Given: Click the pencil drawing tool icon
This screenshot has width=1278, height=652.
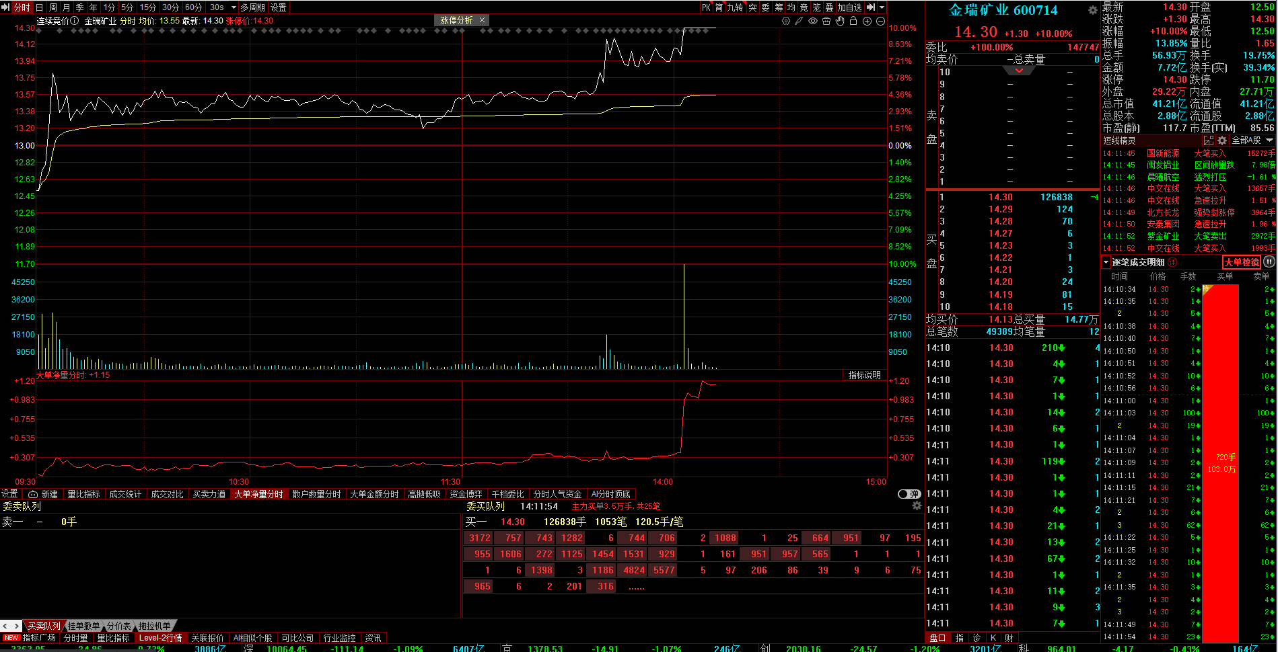Looking at the screenshot, I should point(799,21).
